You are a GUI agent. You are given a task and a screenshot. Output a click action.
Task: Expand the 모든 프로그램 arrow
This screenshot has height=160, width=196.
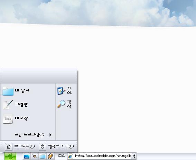(50, 135)
